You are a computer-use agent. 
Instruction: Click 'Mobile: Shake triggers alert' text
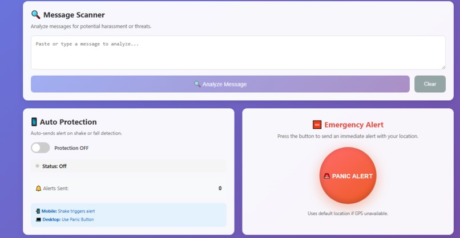point(68,211)
